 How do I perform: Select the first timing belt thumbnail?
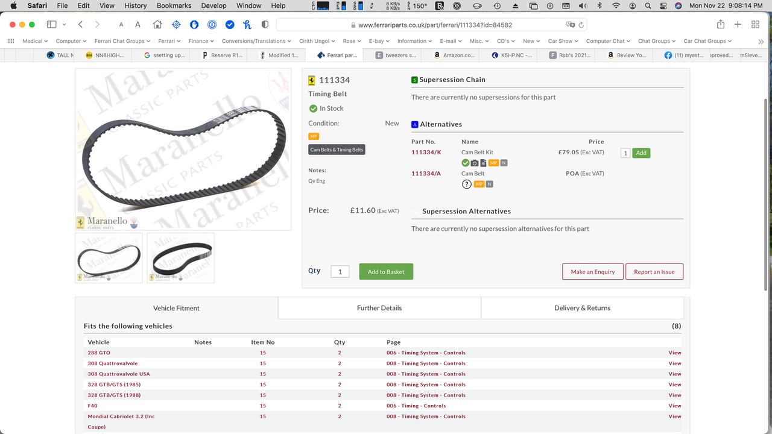(109, 258)
